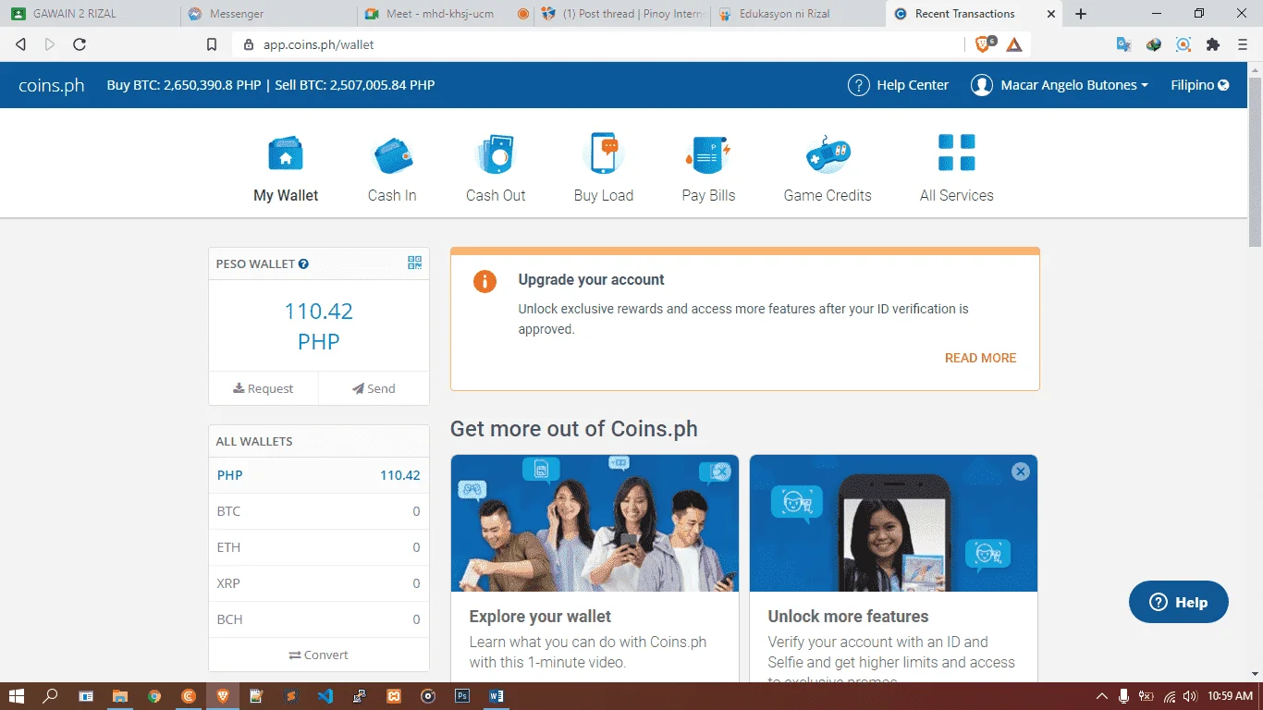Image resolution: width=1263 pixels, height=710 pixels.
Task: Click the orange upgrade account alert icon
Action: coord(484,281)
